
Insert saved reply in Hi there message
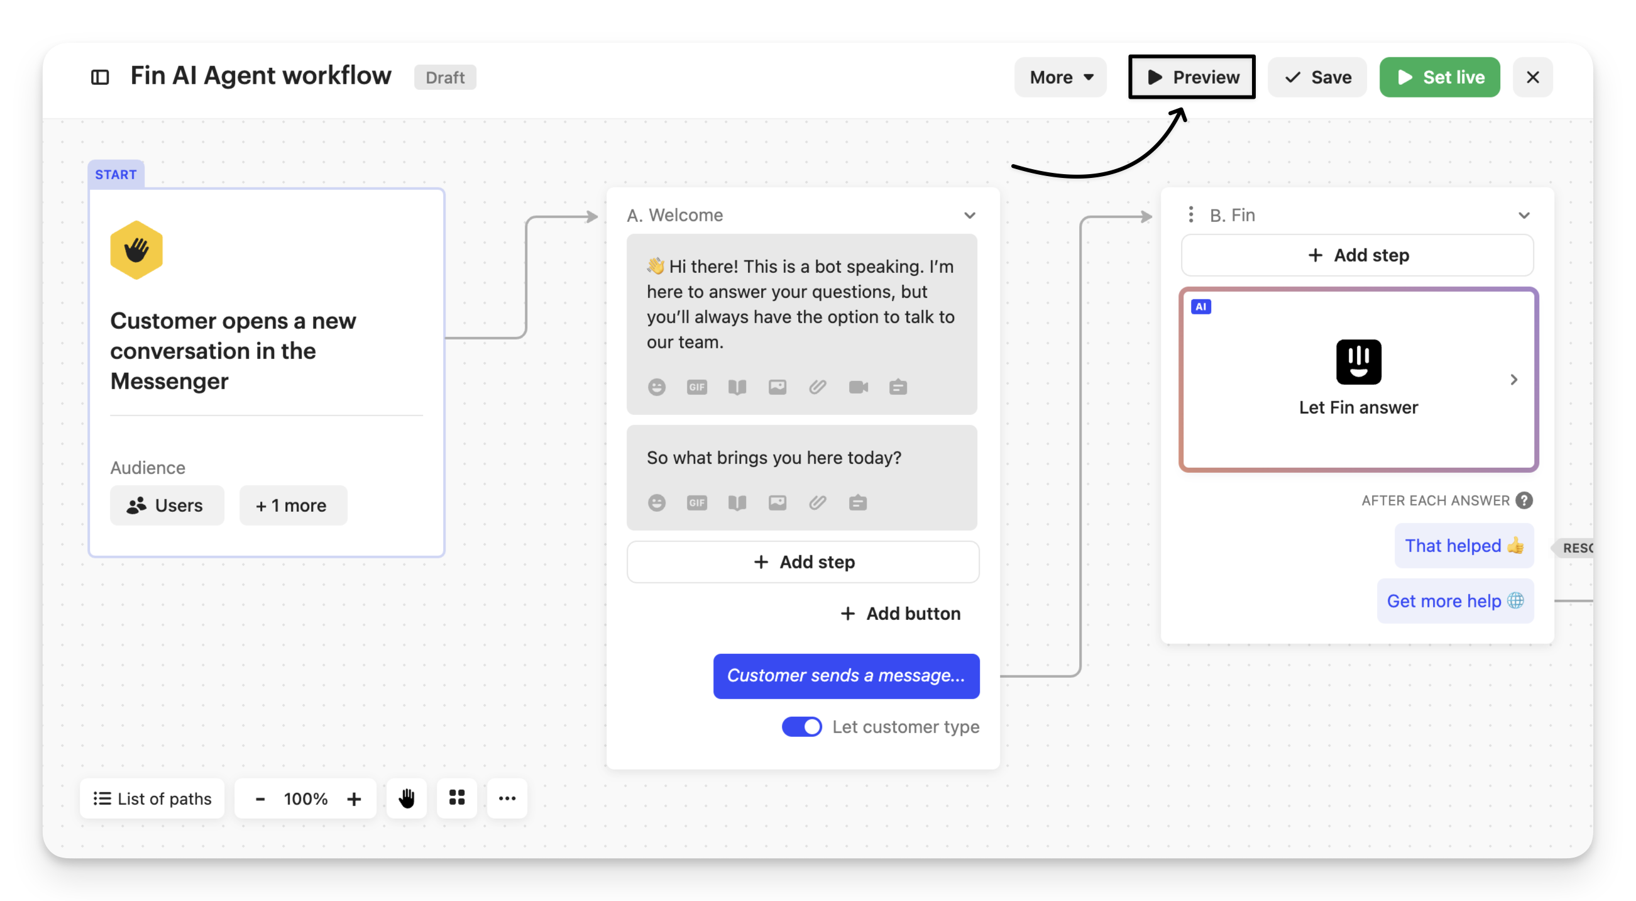[x=898, y=387]
